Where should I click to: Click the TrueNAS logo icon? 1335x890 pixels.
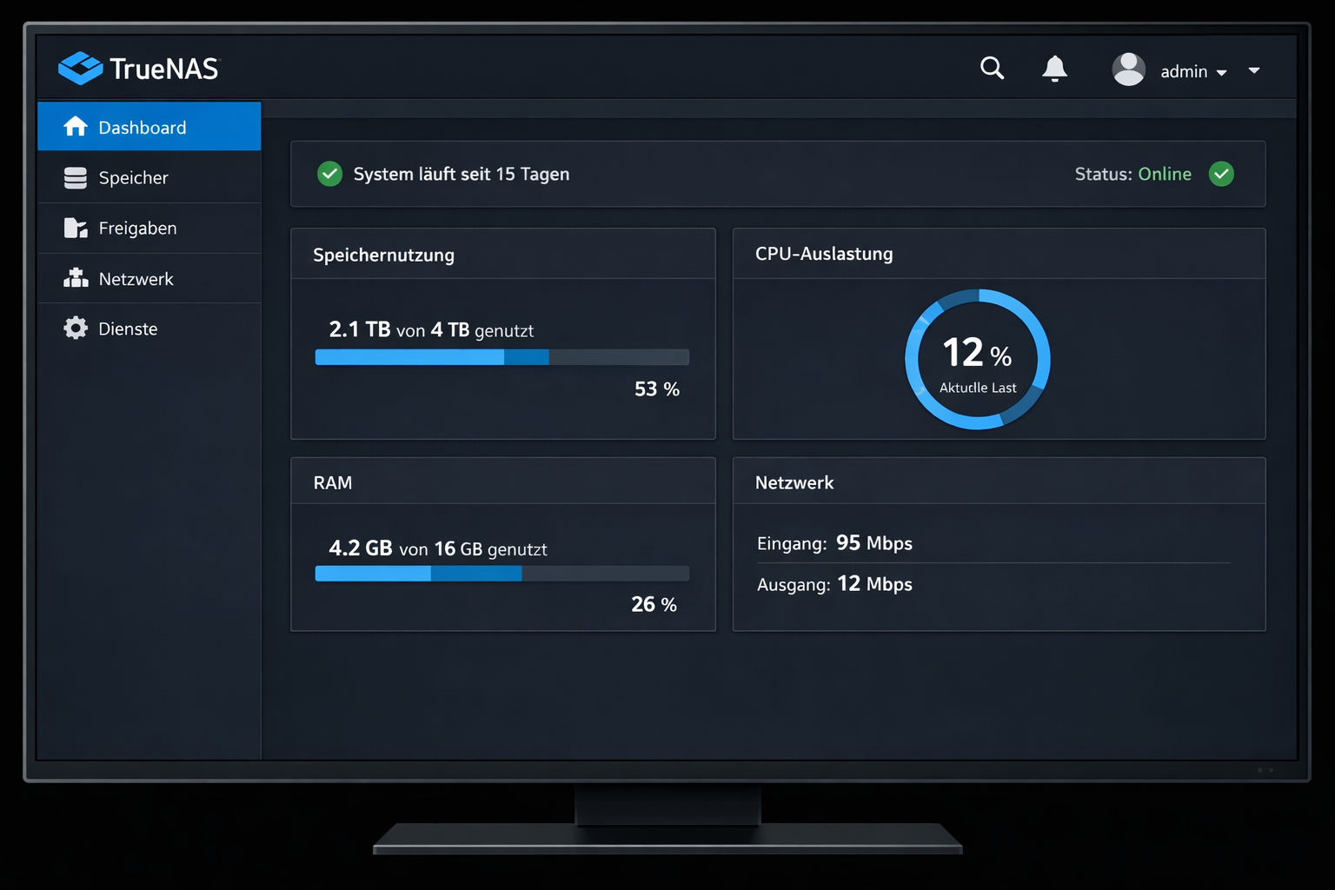coord(80,67)
